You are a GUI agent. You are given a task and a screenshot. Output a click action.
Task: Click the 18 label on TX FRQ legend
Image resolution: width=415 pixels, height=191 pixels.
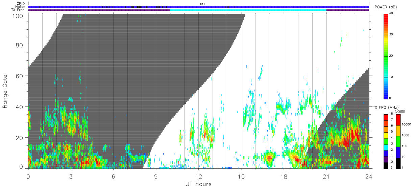pos(391,114)
